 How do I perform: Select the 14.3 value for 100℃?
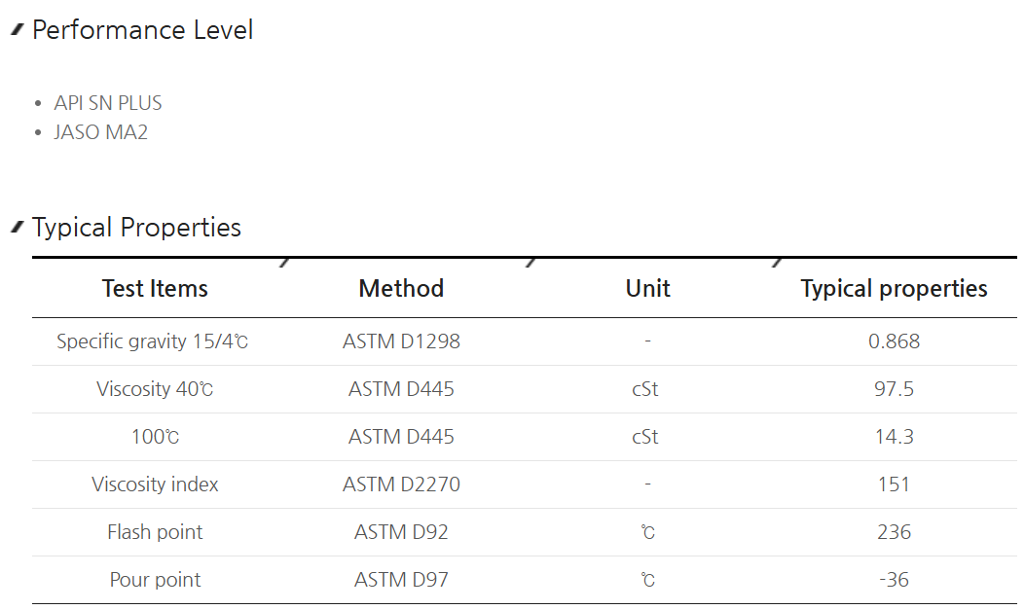click(x=895, y=437)
